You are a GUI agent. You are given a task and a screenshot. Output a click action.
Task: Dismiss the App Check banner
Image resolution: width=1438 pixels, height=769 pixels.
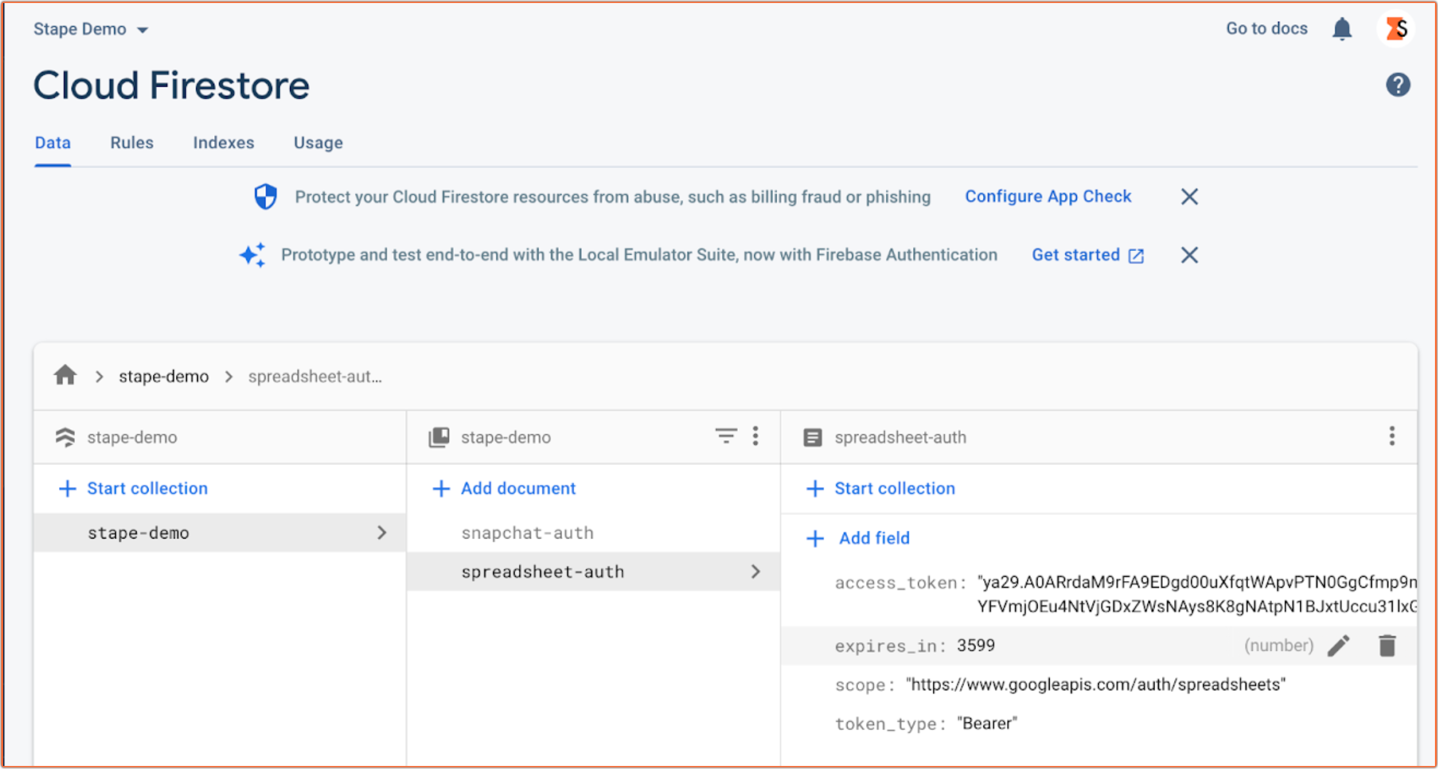1189,196
